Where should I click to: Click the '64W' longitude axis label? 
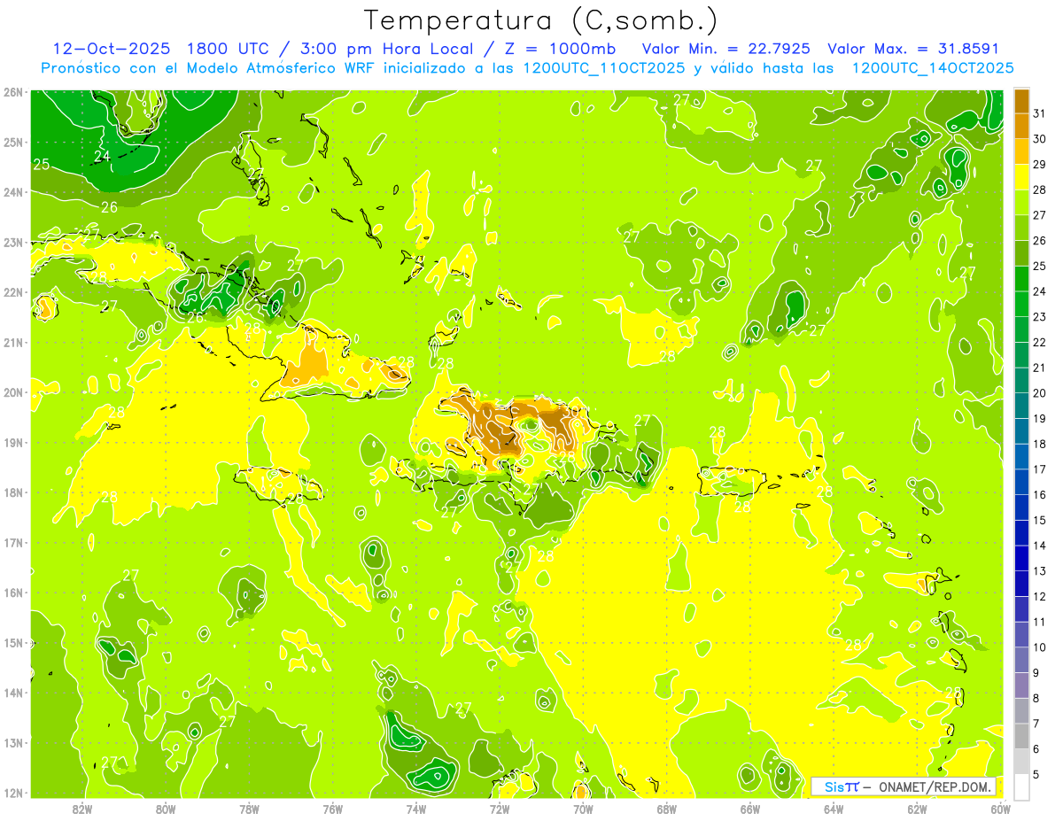(x=833, y=809)
